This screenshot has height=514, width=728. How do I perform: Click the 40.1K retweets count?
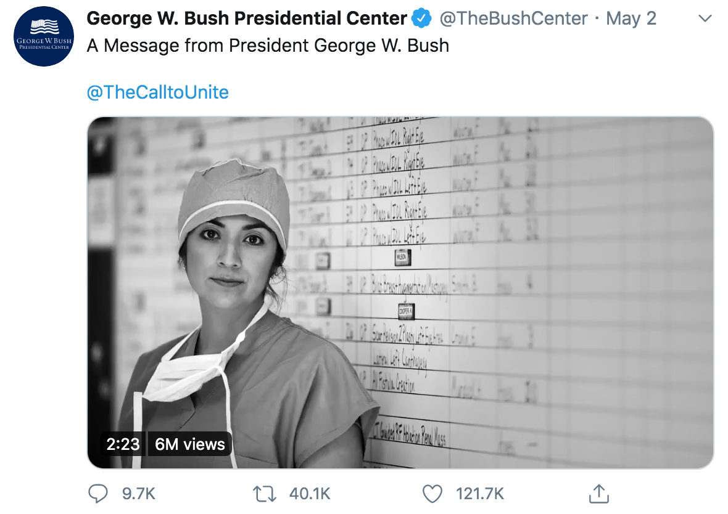310,494
